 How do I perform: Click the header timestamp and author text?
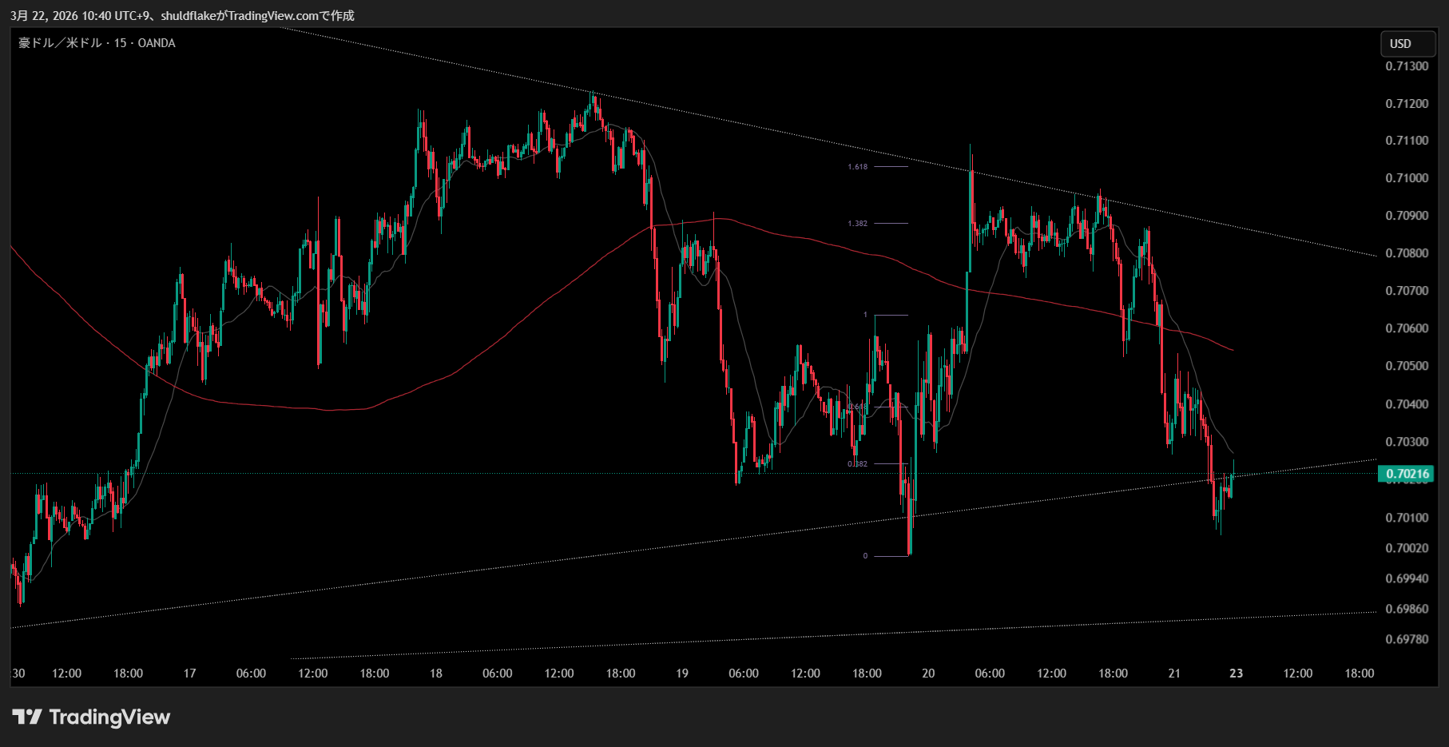[182, 15]
